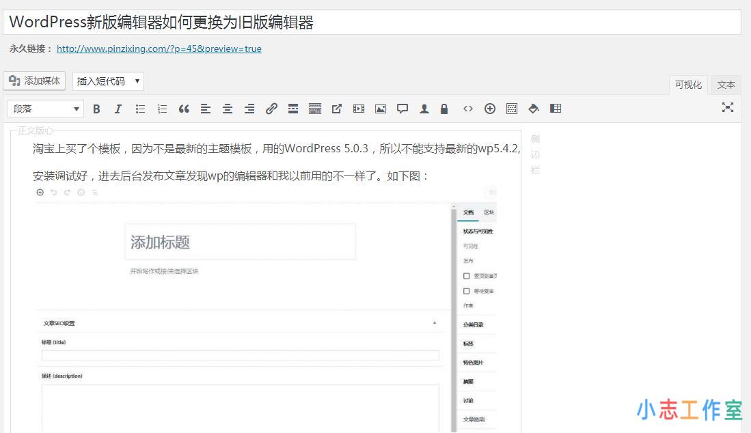Open the insert table tool
The width and height of the screenshot is (751, 433).
(x=556, y=109)
